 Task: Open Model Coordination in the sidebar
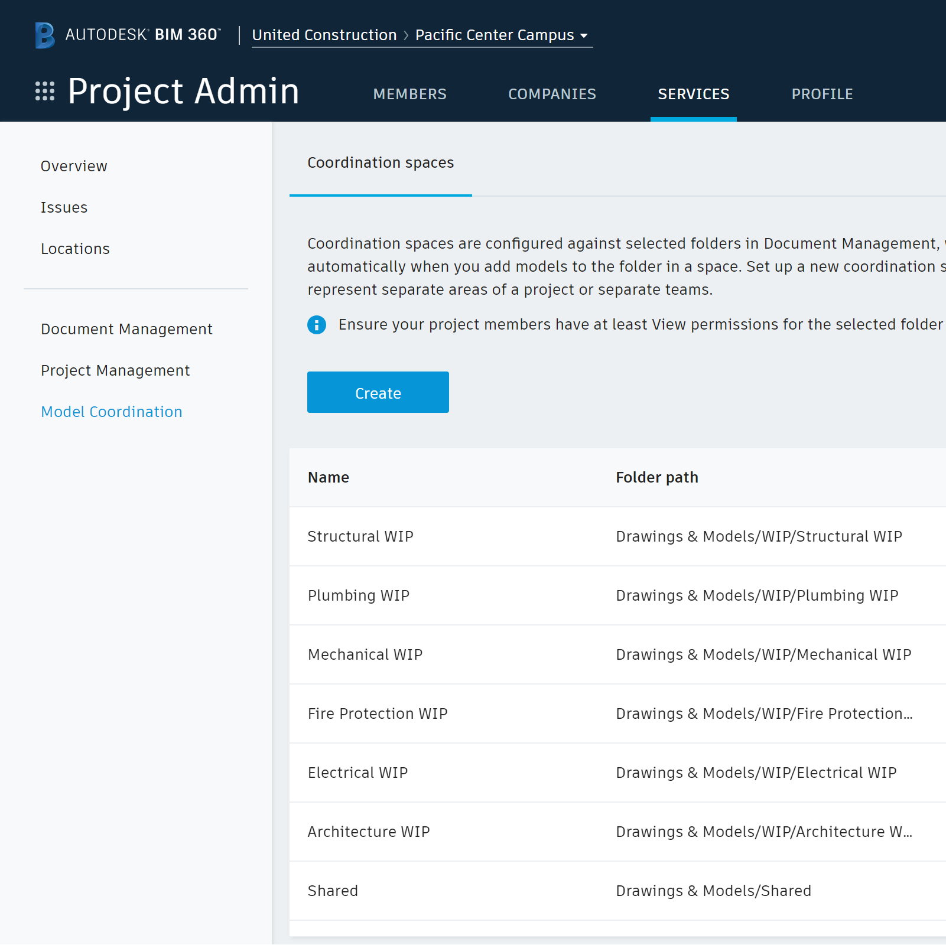point(112,412)
